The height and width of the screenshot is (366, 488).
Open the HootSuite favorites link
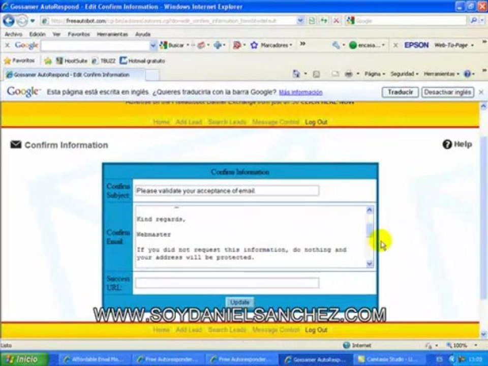[72, 60]
